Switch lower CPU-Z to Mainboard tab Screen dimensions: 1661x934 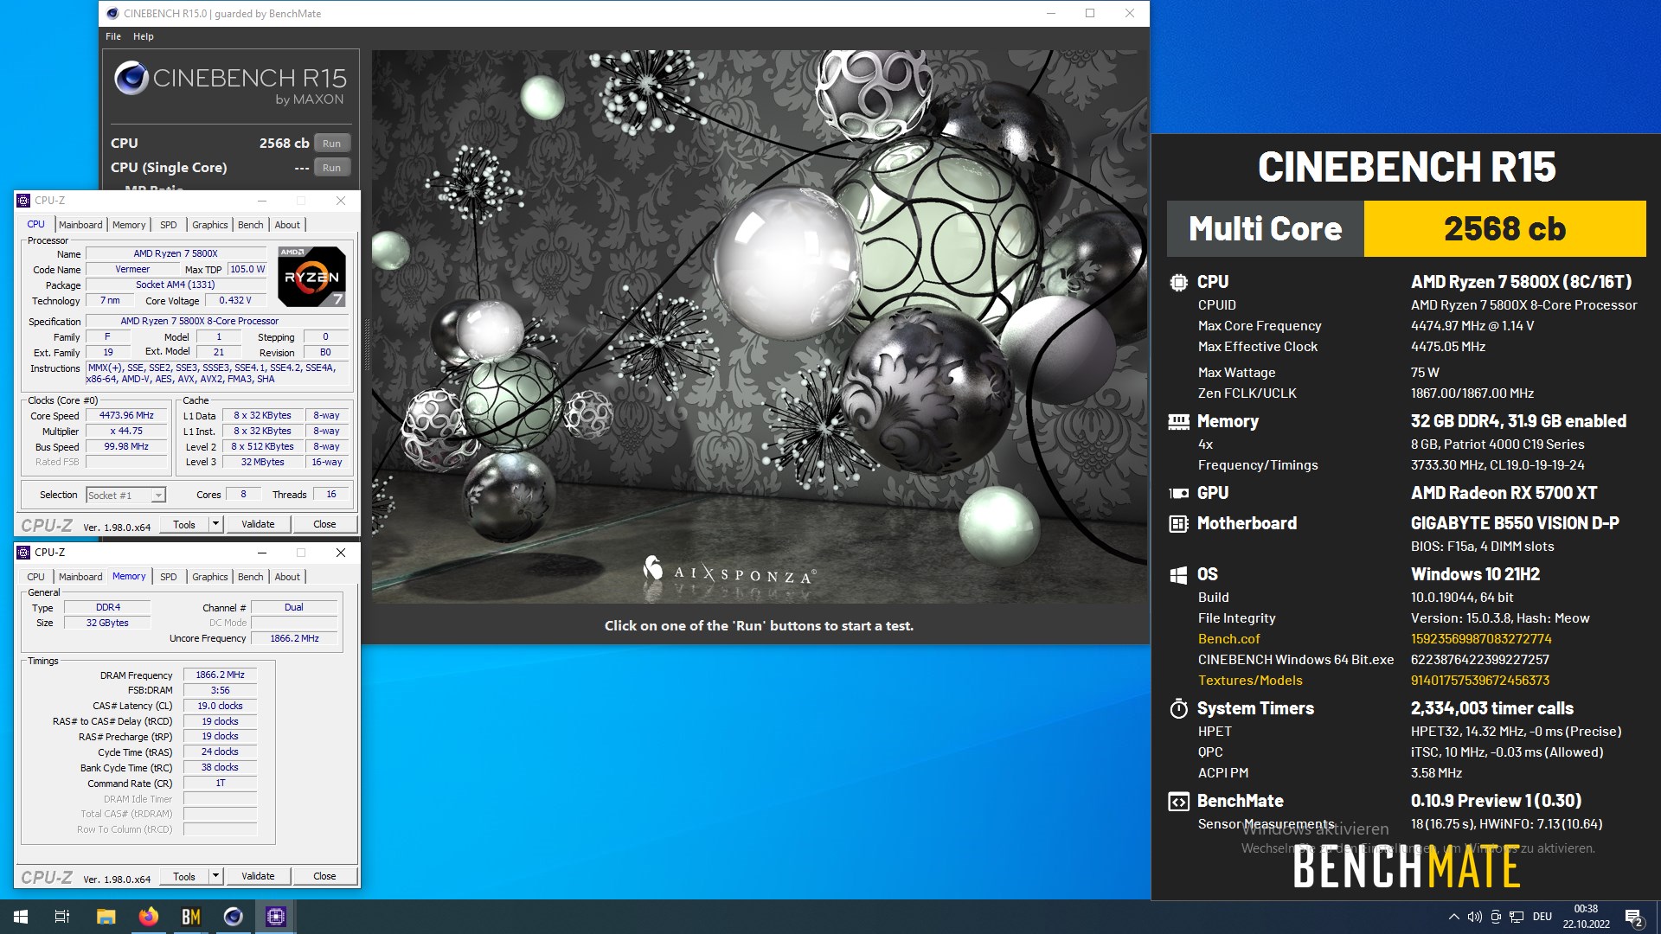click(x=80, y=577)
